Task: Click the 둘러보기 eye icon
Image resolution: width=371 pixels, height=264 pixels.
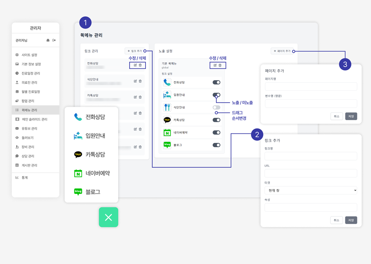Action: 17,138
